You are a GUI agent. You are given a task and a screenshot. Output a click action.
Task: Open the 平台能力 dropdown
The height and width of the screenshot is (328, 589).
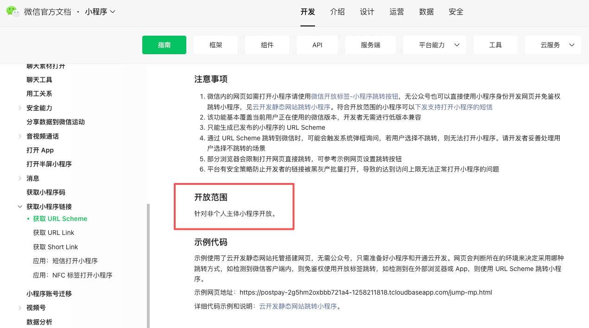(x=435, y=45)
